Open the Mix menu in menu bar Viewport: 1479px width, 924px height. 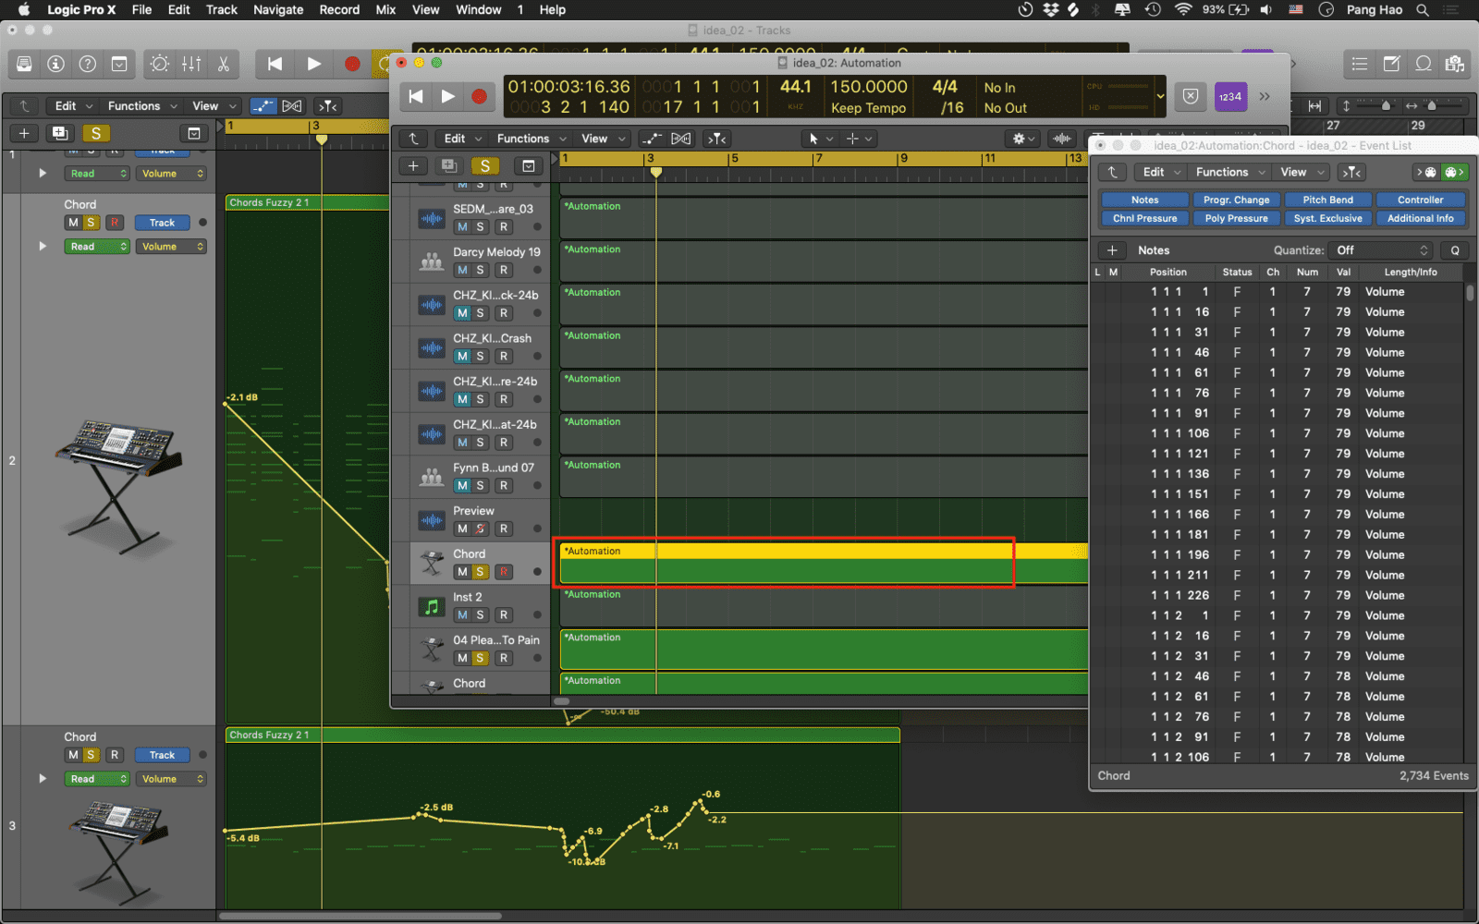[x=385, y=10]
